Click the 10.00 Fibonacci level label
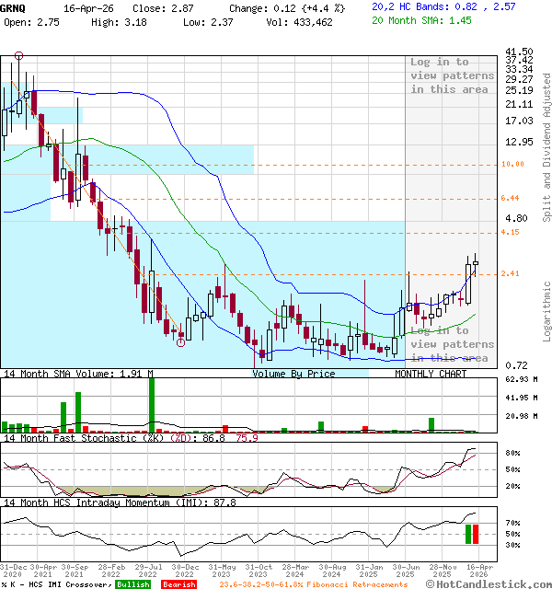Image resolution: width=552 pixels, height=589 pixels. [x=512, y=164]
